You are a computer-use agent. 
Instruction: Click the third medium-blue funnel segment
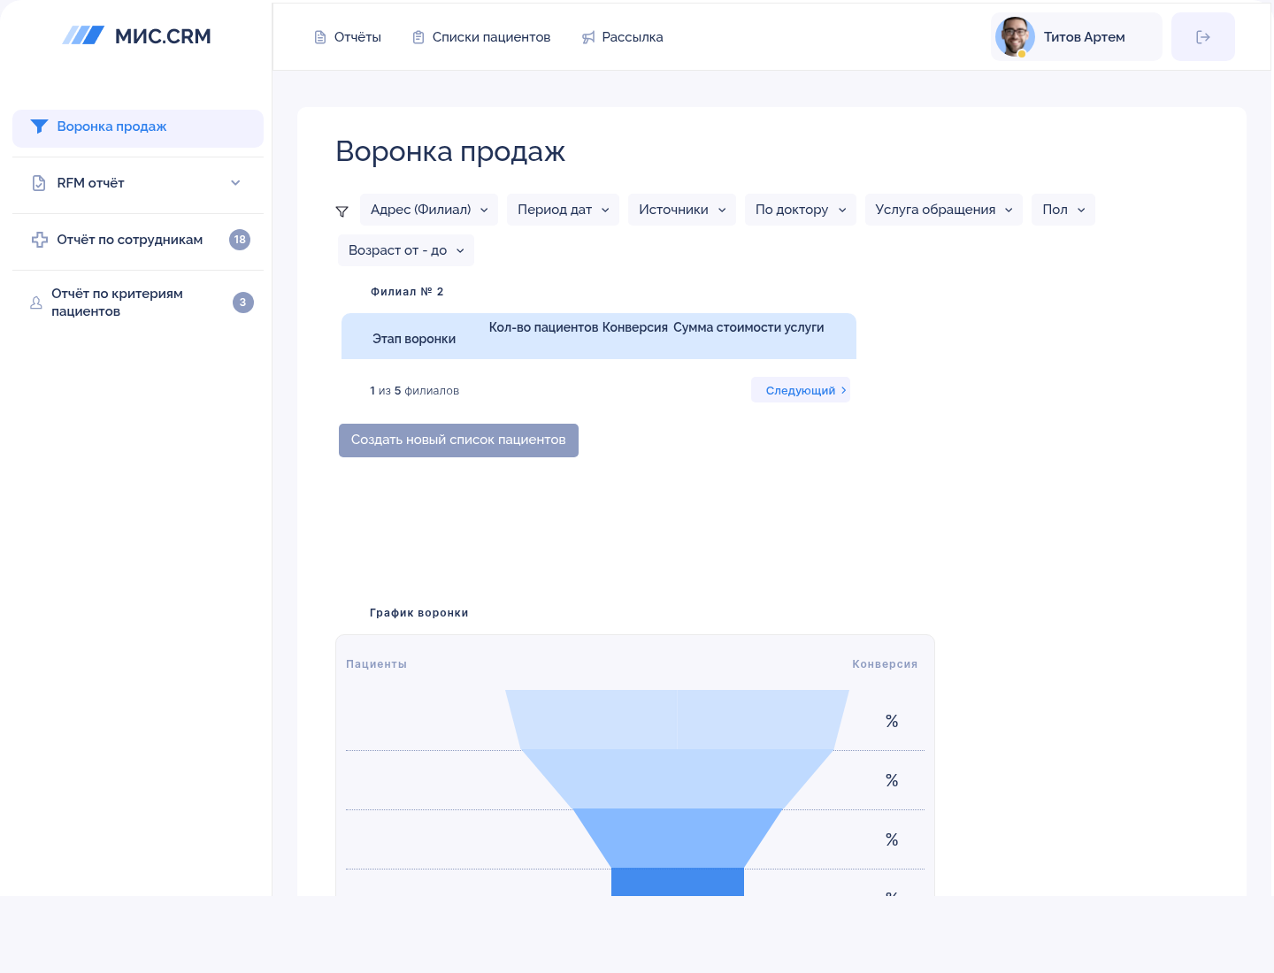(x=678, y=838)
